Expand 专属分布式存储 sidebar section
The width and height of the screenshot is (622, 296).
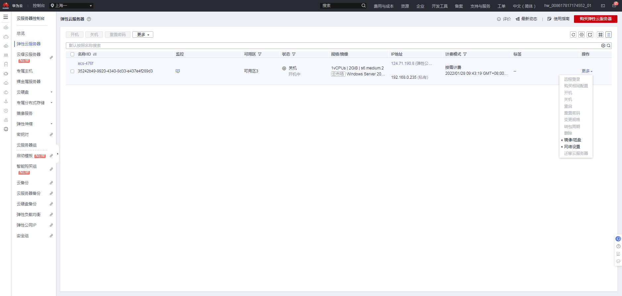pyautogui.click(x=51, y=103)
